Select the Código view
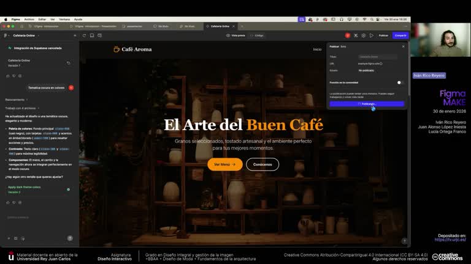471x264 pixels. [257, 35]
